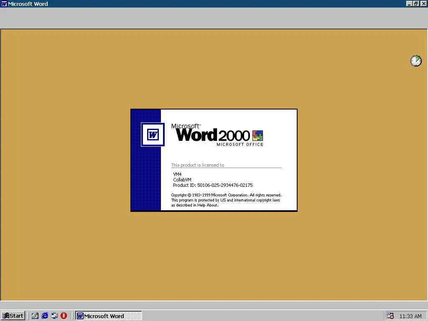Select the Microsoft Word taskbar button
428x321 pixels.
[x=109, y=316]
